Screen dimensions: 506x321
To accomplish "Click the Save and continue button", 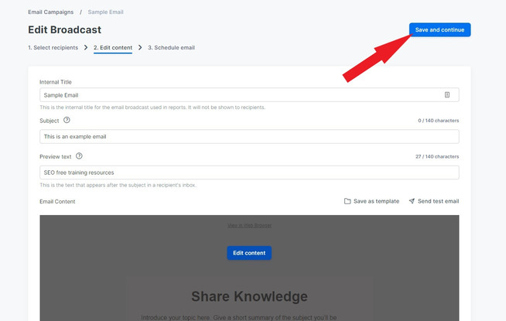I will pos(439,29).
